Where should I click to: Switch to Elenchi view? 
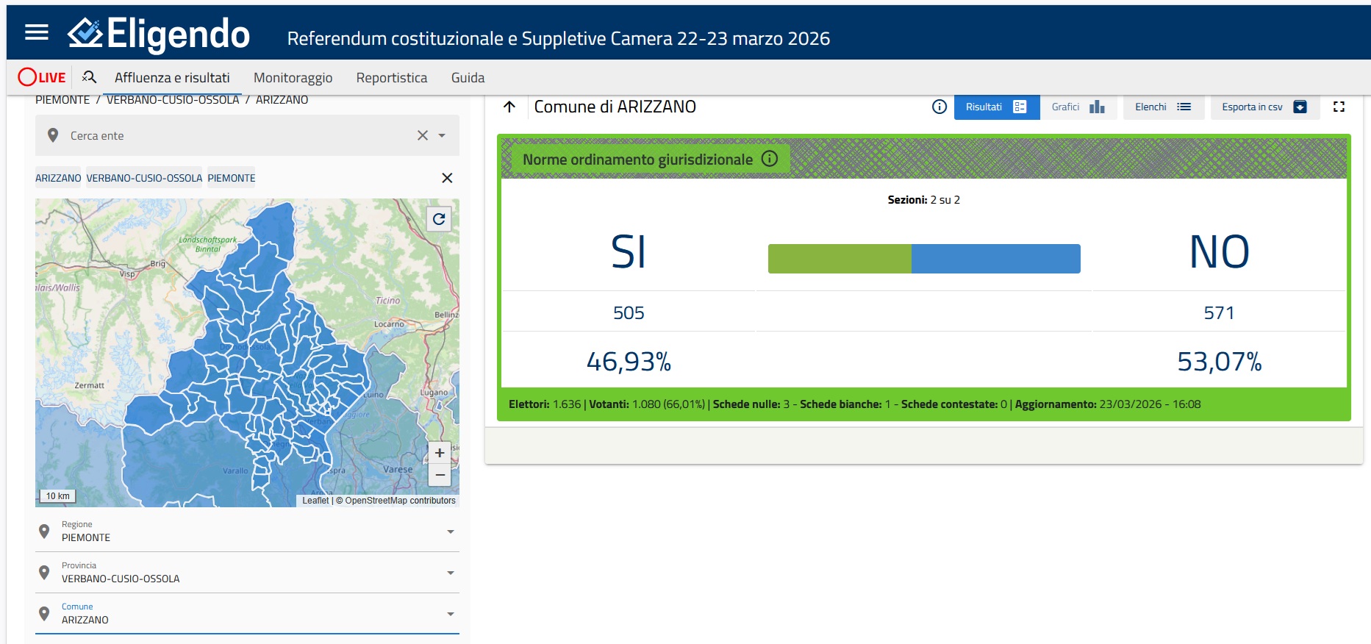(1162, 107)
